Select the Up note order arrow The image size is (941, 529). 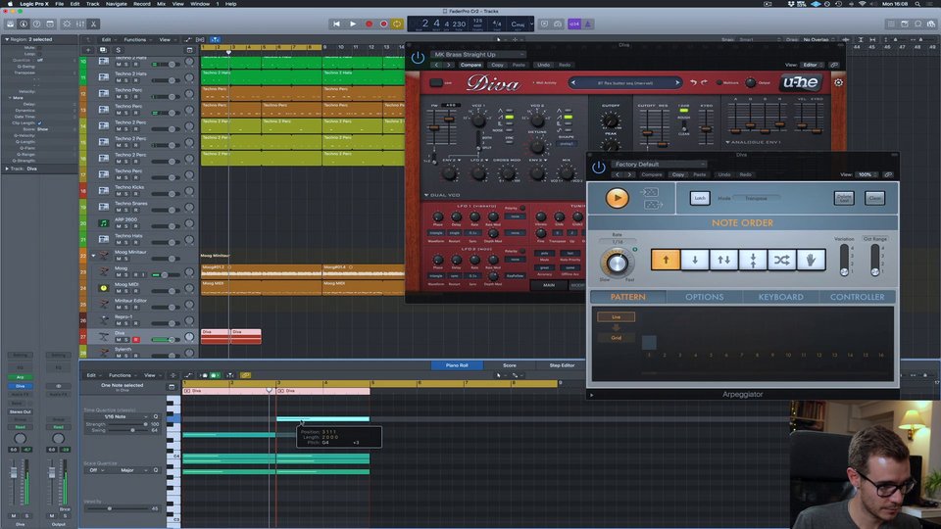(666, 260)
